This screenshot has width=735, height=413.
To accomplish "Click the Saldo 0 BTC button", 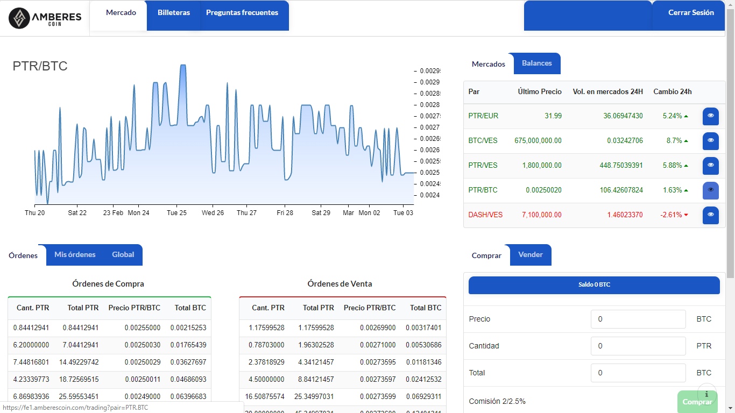I will click(x=594, y=285).
